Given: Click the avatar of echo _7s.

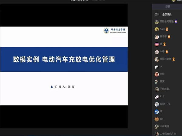Looking at the screenshot, I should pyautogui.click(x=157, y=104).
